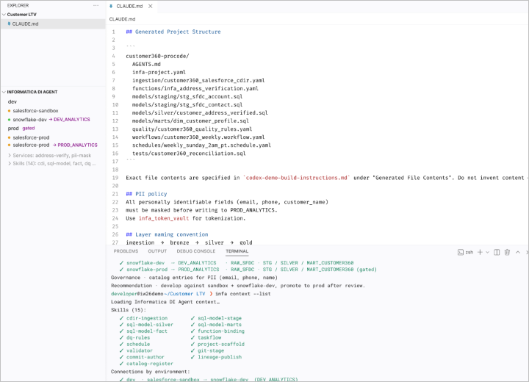
Task: Click the zsh terminal shell icon
Action: pos(461,252)
